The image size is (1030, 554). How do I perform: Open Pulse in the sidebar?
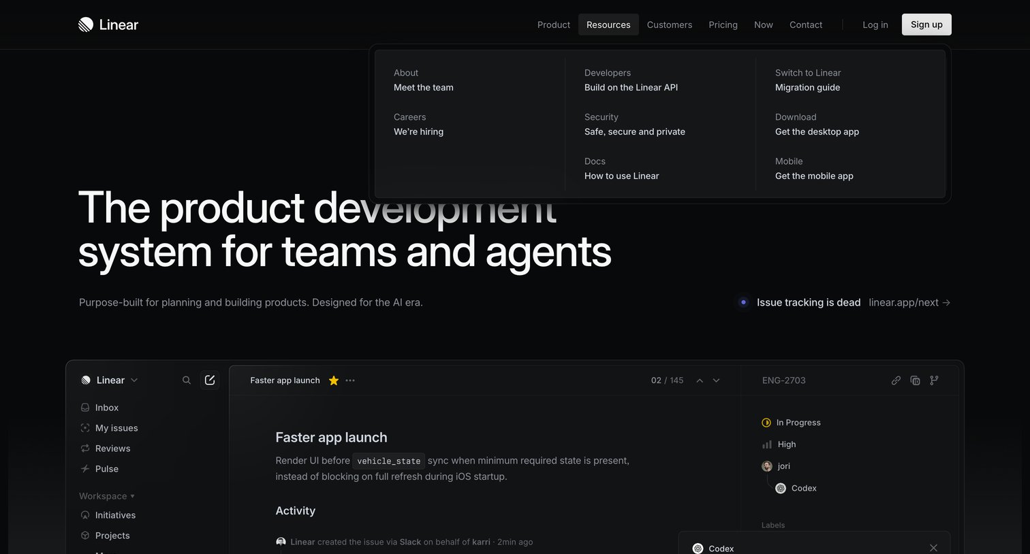tap(107, 469)
